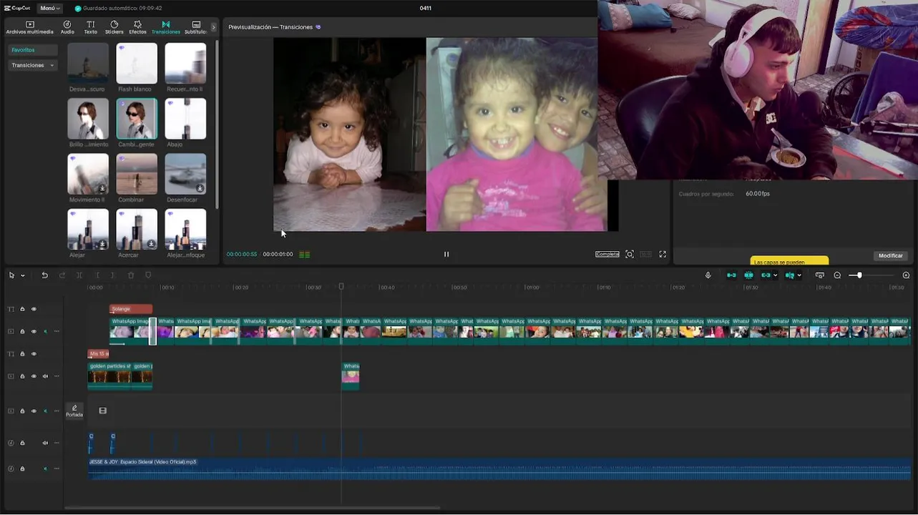Delete right portion of clip
918x515 pixels.
[x=113, y=275]
